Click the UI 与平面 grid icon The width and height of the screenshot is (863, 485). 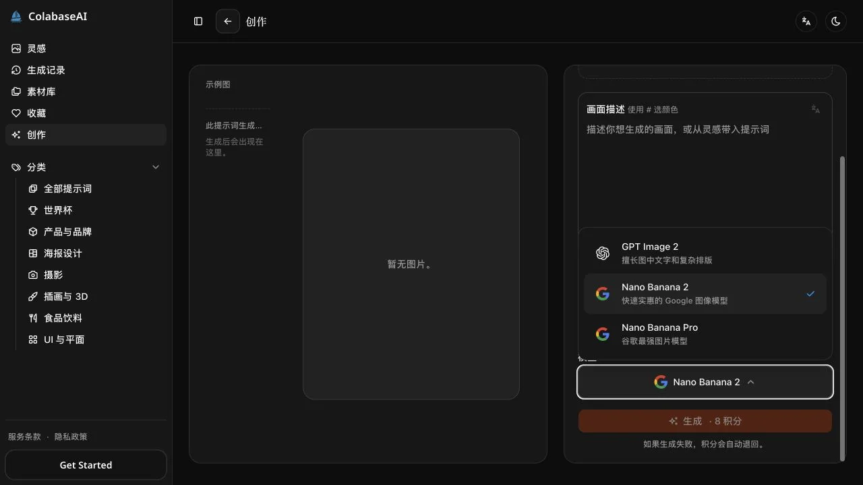pos(33,339)
